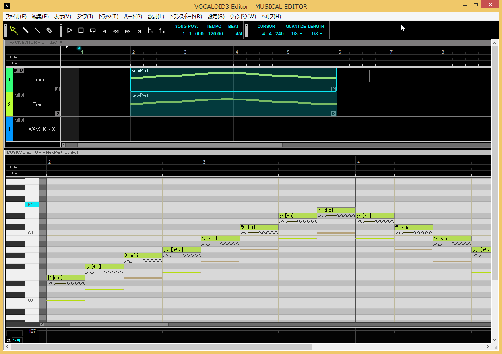502x354 pixels.
Task: Click the song position marker at measure 1
Action: coord(79,48)
